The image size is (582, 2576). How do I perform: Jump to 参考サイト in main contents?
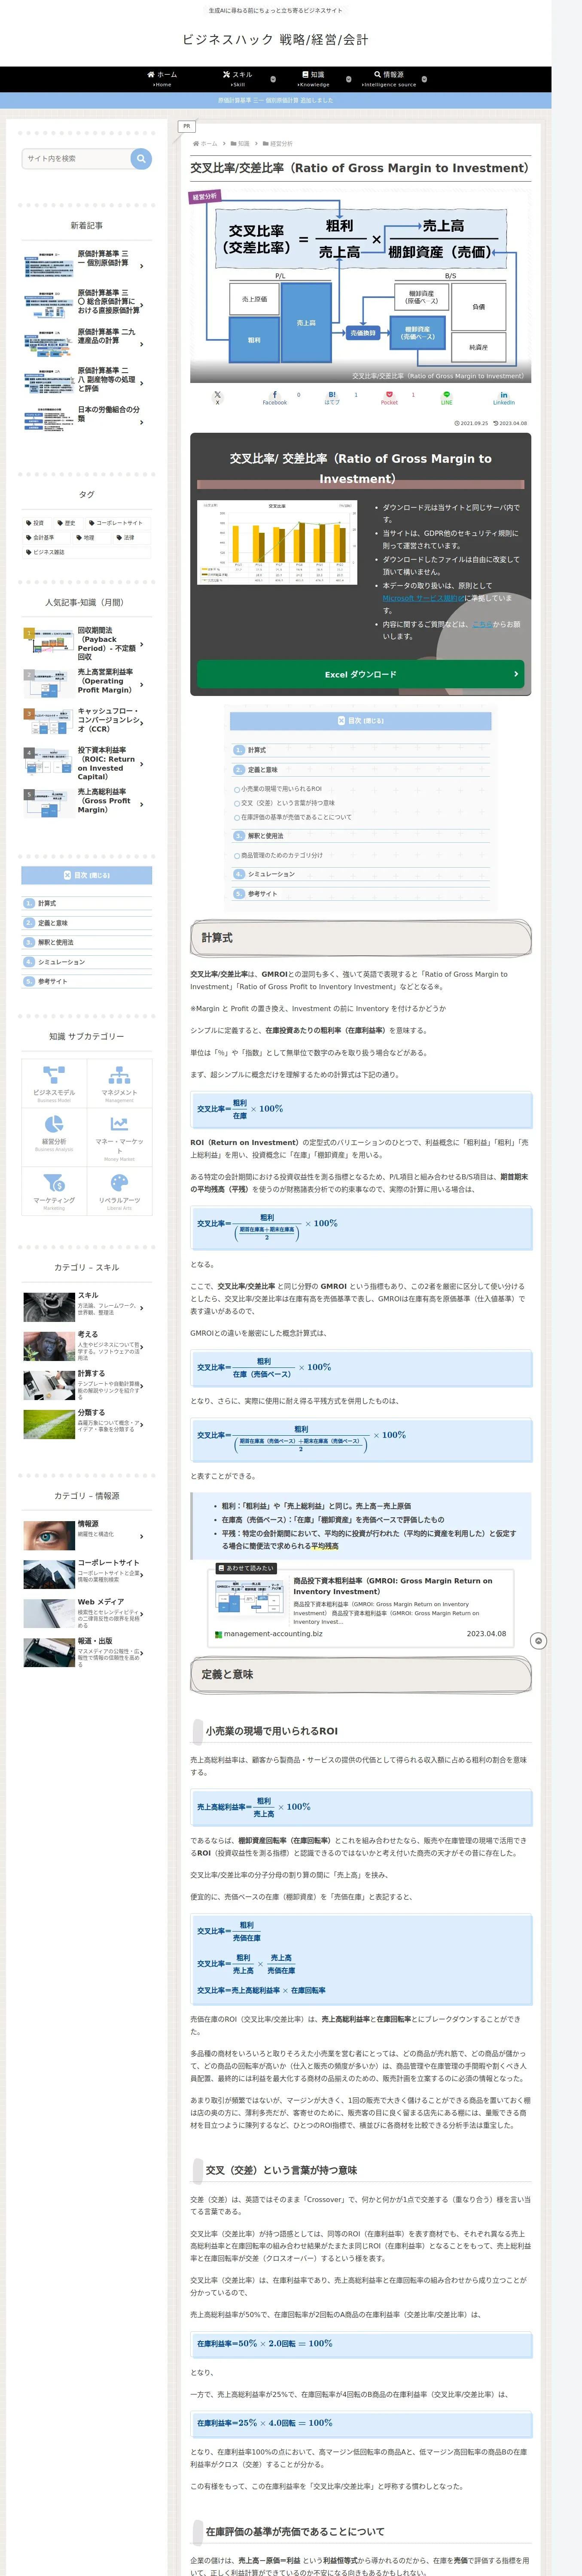coord(263,894)
